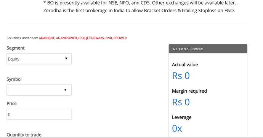The image size is (263, 138).
Task: Focus the Price input field
Action: (x=39, y=114)
